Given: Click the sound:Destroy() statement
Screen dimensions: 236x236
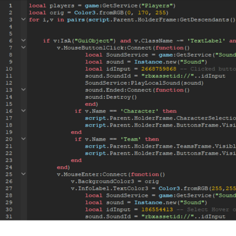Looking at the screenshot, I should point(111,97).
